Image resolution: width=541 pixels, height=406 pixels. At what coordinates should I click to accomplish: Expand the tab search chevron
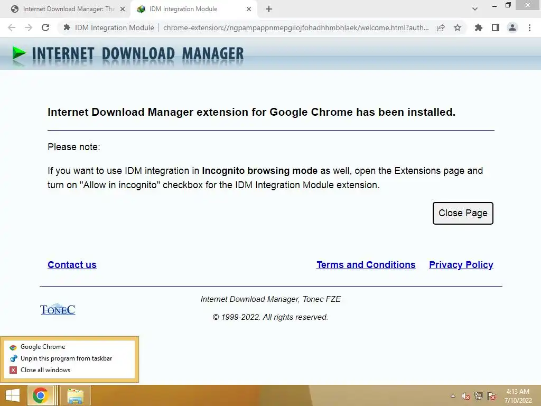475,9
